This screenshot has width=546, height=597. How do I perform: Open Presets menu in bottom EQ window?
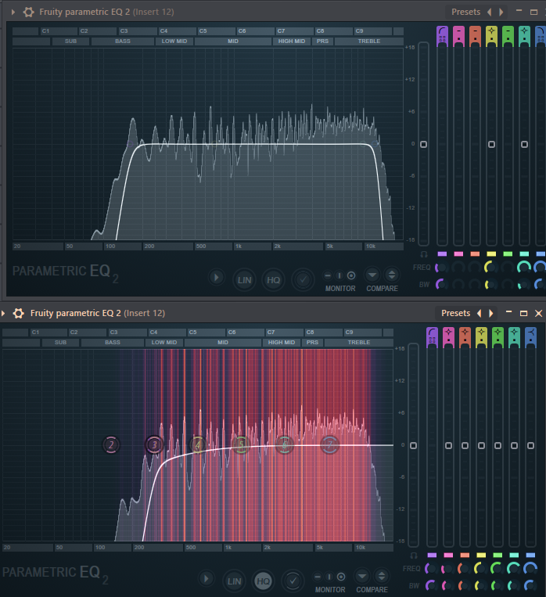pyautogui.click(x=456, y=313)
